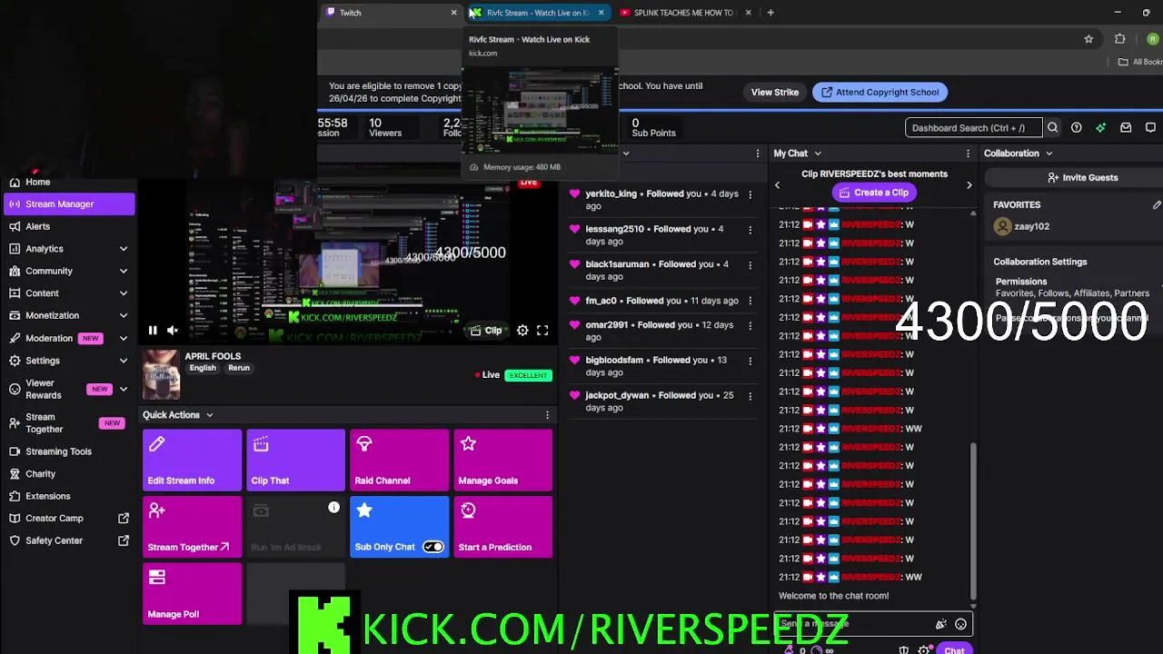1163x654 pixels.
Task: Click the Create a Clip button
Action: 874,193
